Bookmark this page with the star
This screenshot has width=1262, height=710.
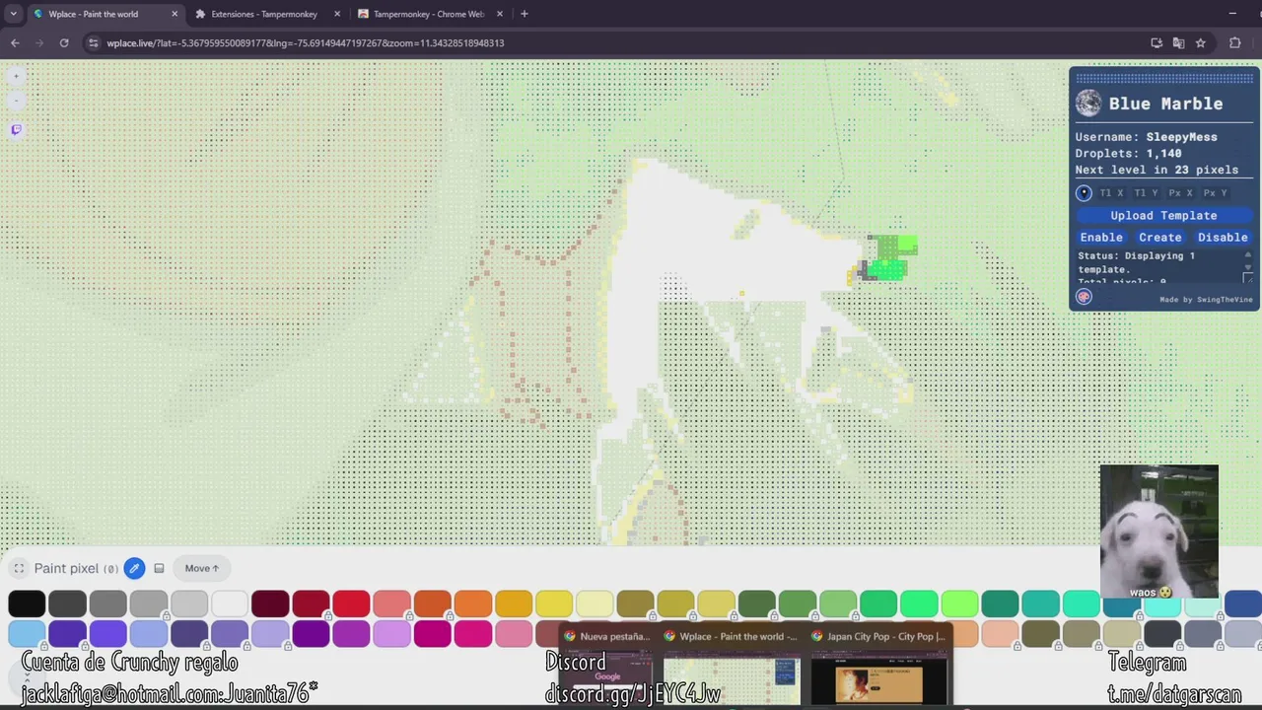[1200, 42]
